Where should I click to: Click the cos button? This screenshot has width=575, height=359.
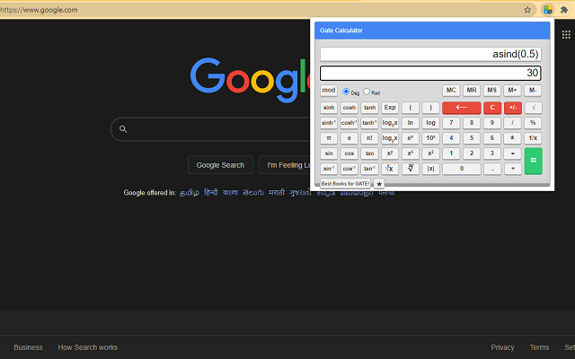(349, 153)
